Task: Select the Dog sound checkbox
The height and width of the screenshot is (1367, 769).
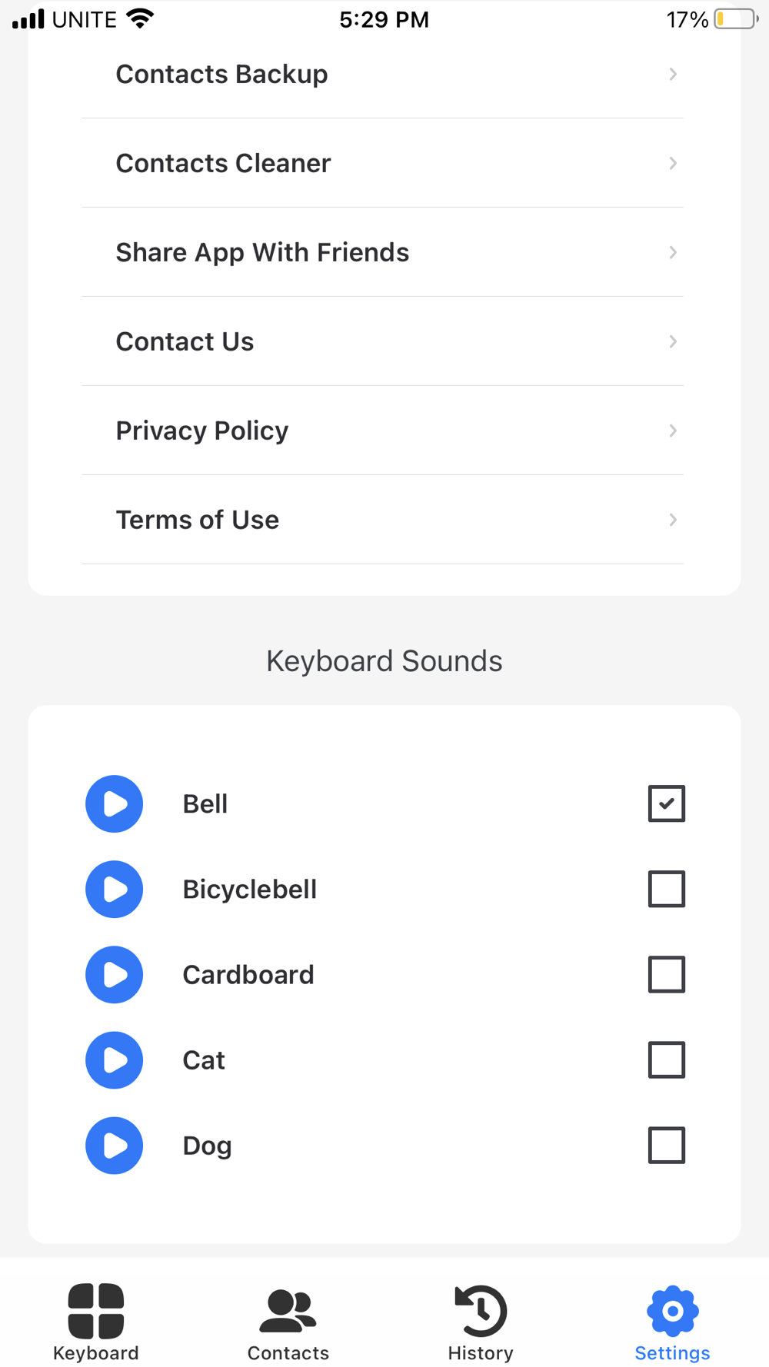Action: [x=666, y=1145]
